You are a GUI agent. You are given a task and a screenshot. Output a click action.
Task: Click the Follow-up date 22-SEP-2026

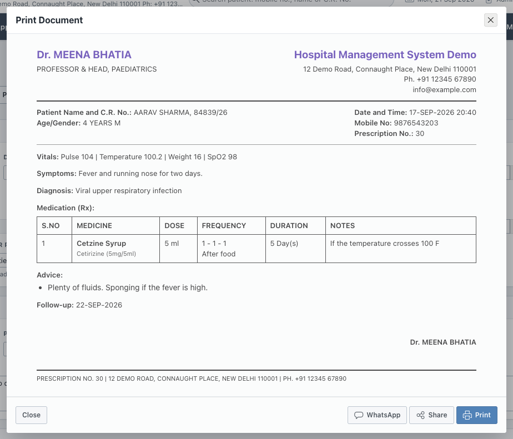(99, 305)
